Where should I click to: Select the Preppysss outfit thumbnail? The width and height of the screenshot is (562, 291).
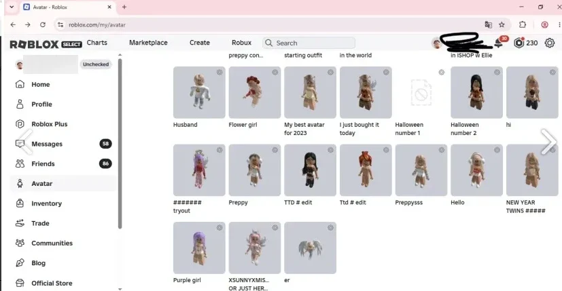(421, 170)
